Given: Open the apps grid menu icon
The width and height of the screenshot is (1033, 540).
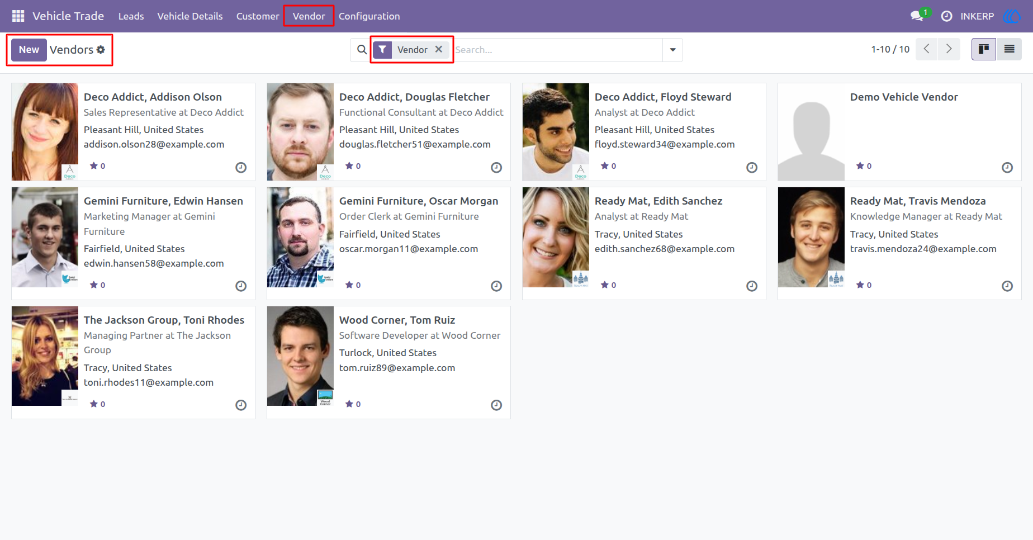Looking at the screenshot, I should click(x=18, y=16).
